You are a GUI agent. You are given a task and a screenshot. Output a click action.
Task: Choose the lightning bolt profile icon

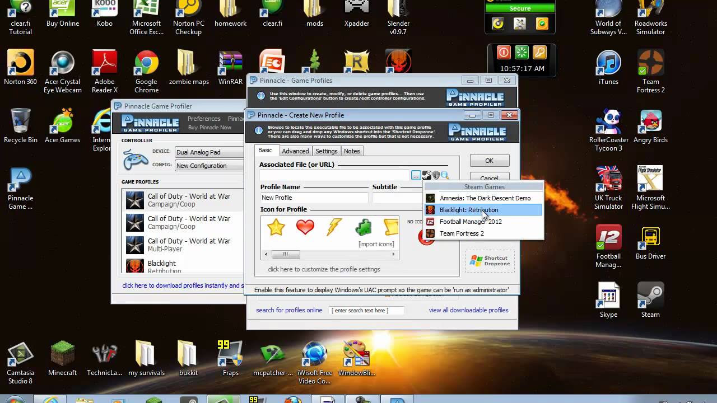click(334, 227)
